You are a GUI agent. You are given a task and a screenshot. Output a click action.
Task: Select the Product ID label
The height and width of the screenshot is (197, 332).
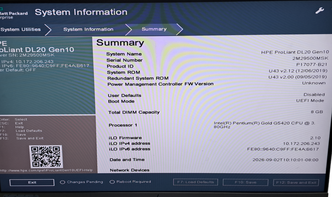click(x=120, y=66)
